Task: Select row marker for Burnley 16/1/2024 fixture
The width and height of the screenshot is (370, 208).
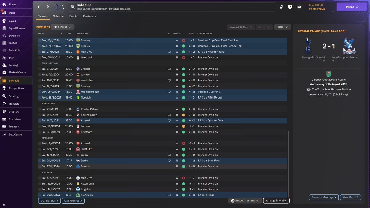Action: point(40,40)
